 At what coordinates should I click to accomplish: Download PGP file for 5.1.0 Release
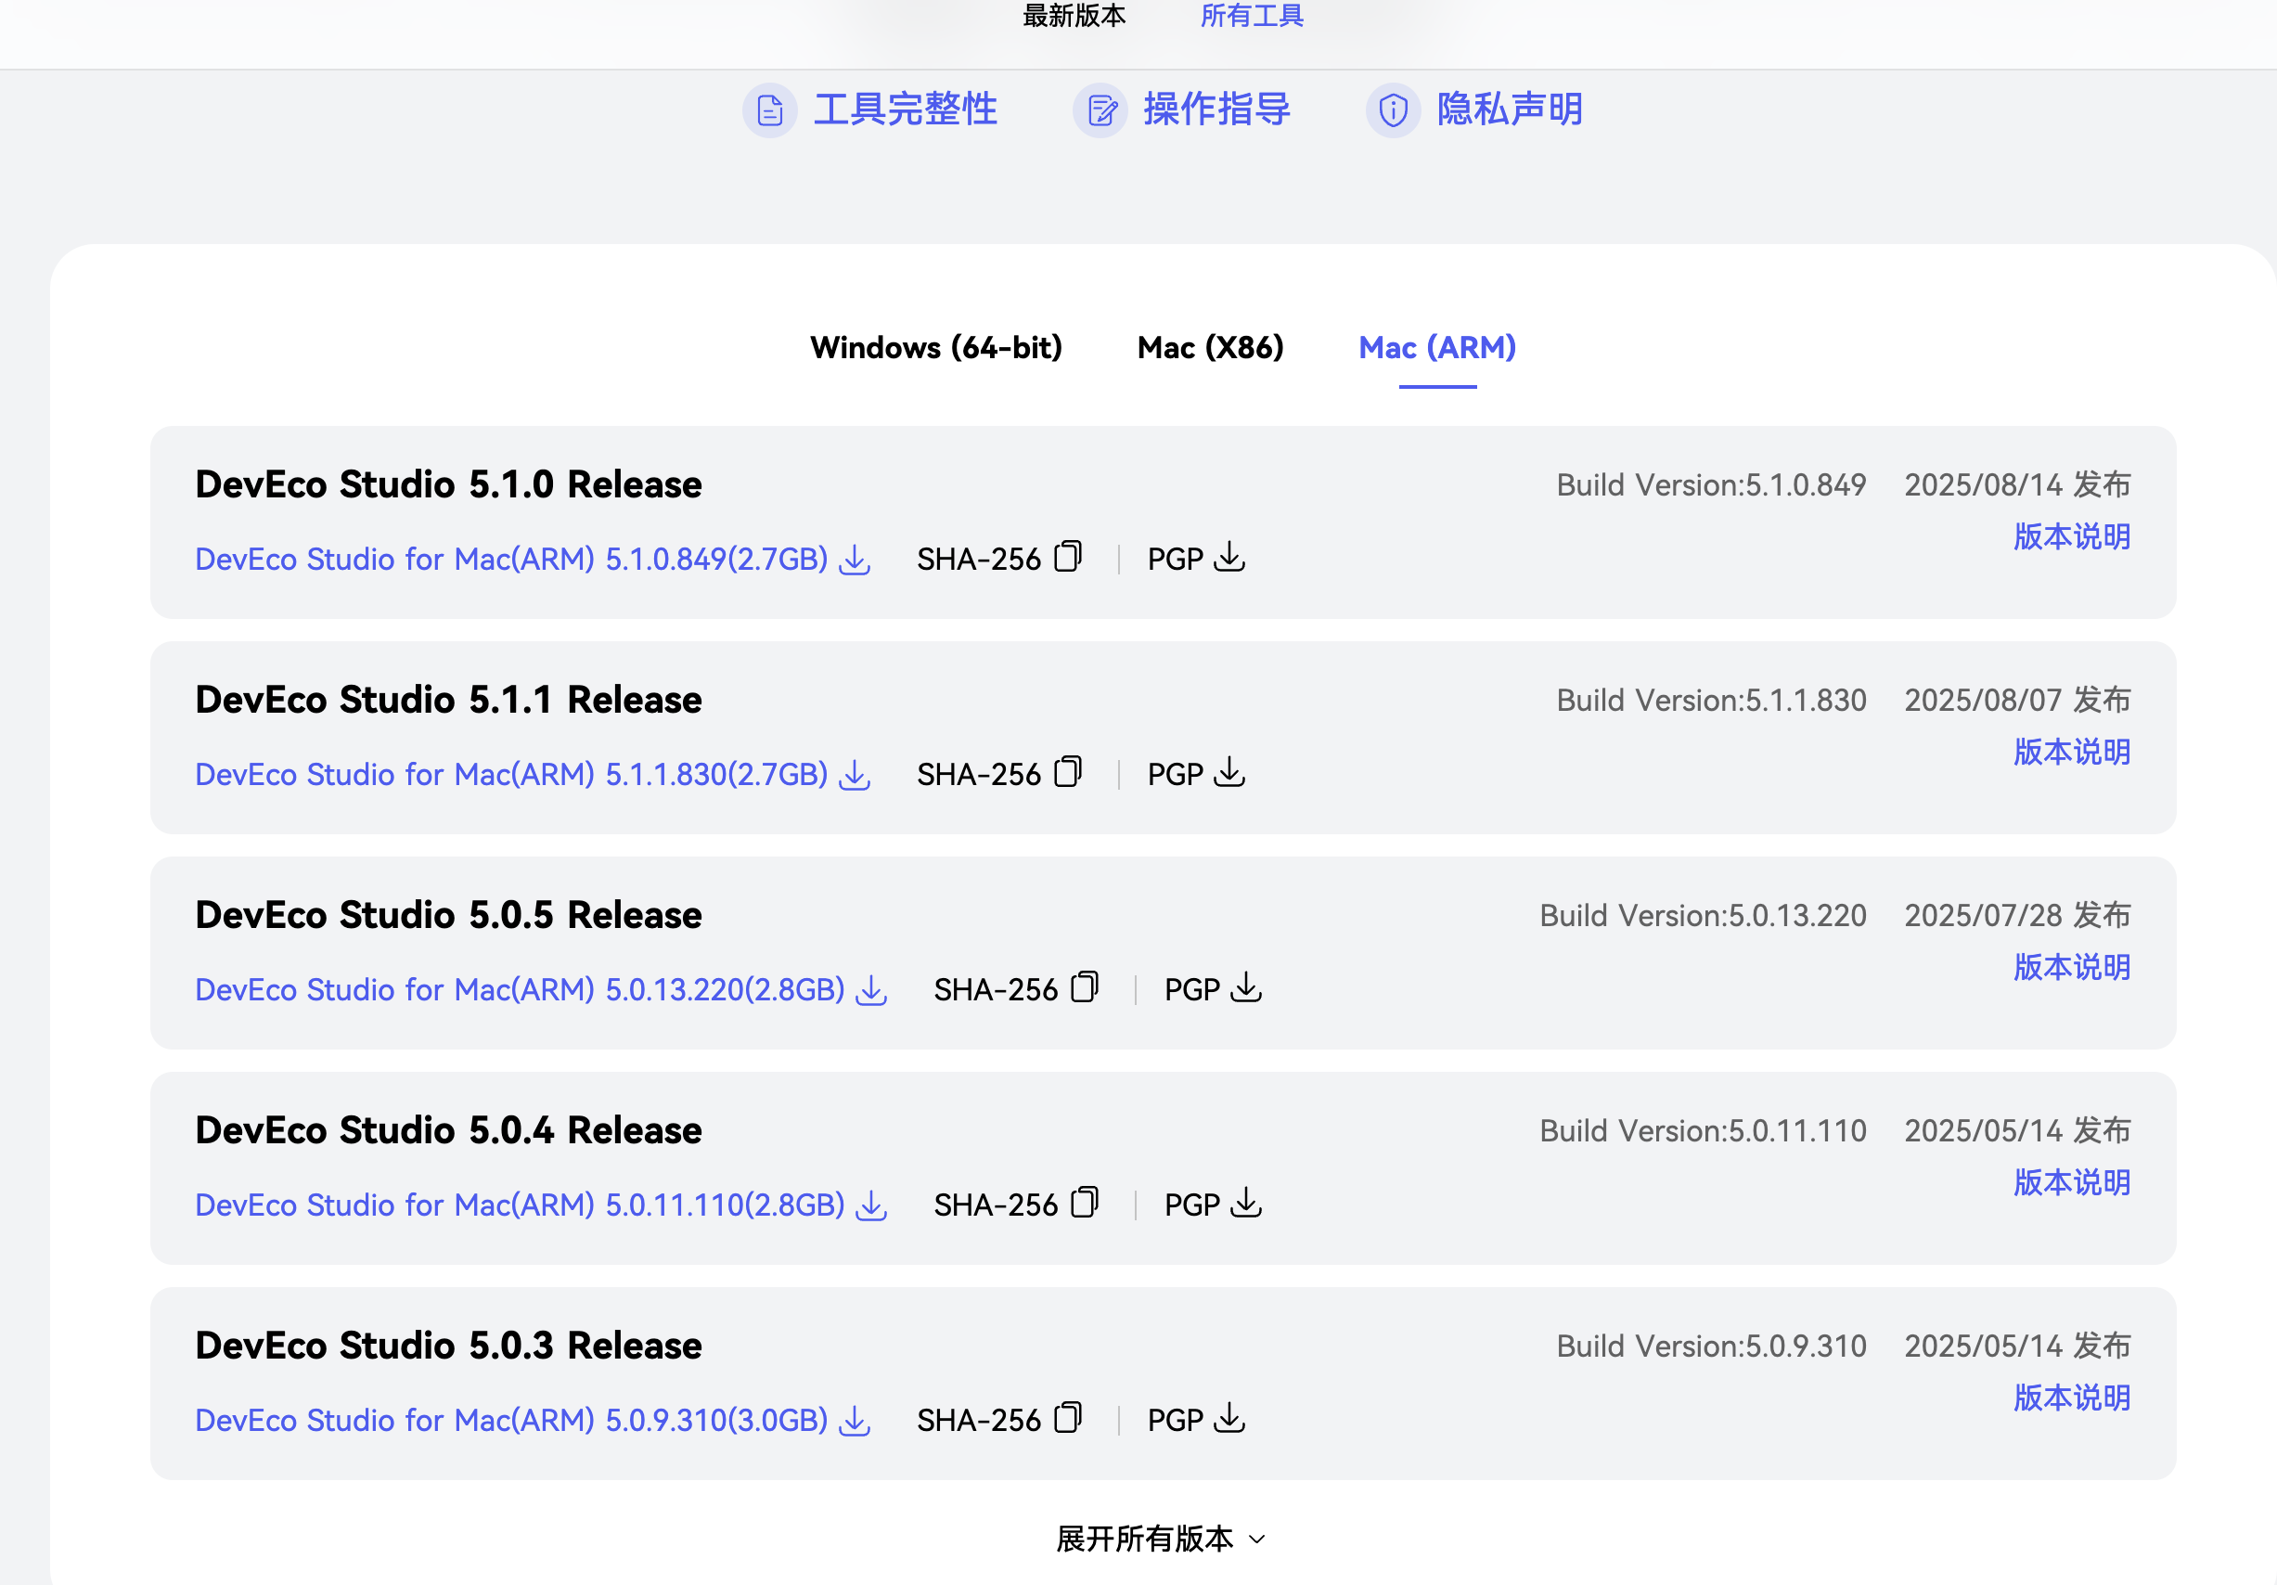coord(1229,558)
